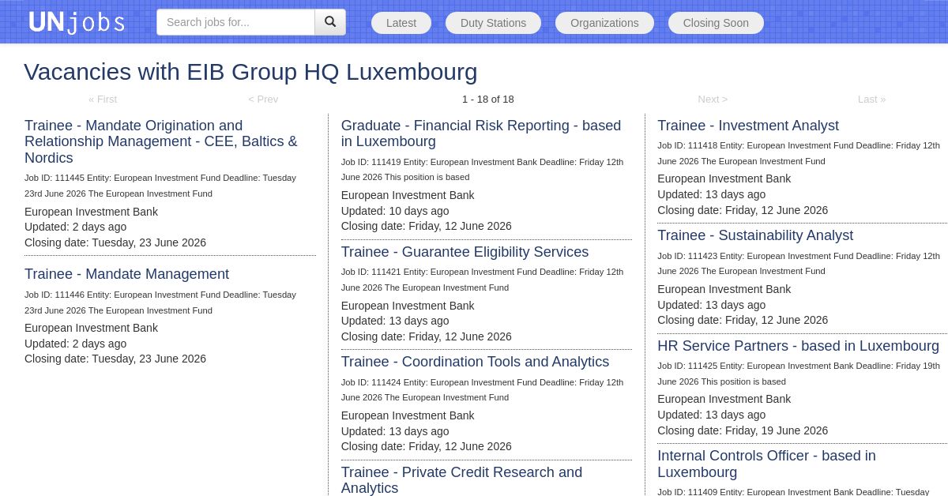
Task: Select Closing date Friday, 19 June 2026 text
Action: pyautogui.click(x=743, y=430)
